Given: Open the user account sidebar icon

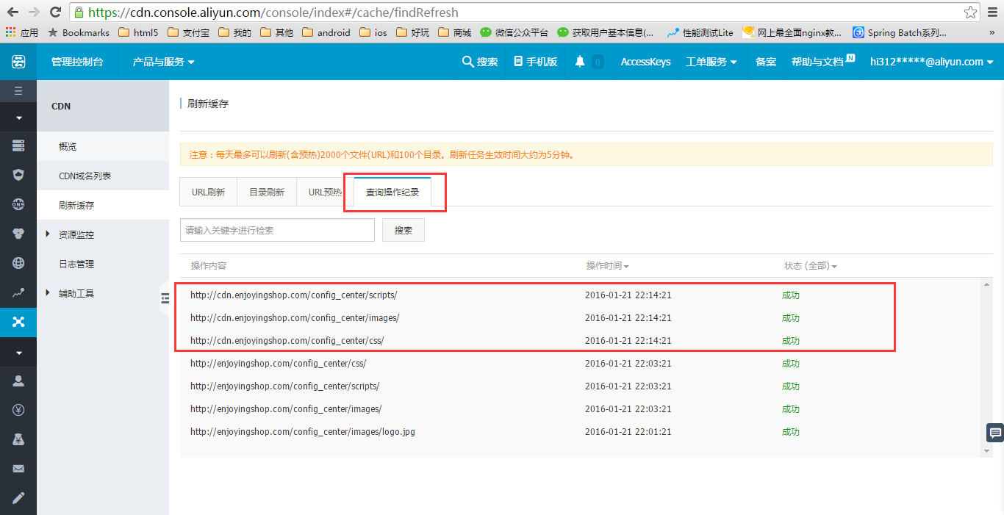Looking at the screenshot, I should [18, 381].
